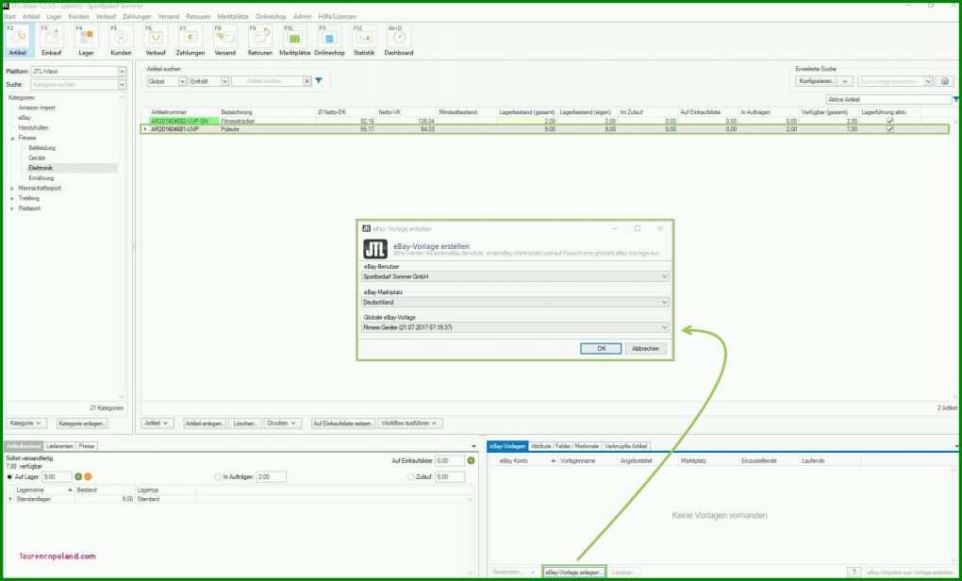
Task: Click the filter funnel beside Aktive Artikel
Action: (955, 99)
